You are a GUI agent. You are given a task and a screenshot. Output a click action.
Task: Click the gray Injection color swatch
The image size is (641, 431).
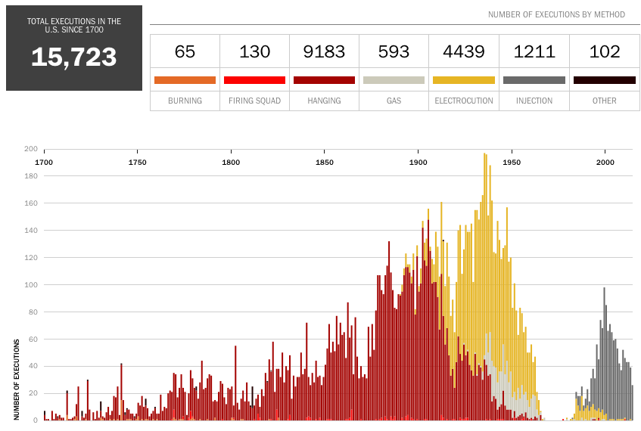[534, 80]
